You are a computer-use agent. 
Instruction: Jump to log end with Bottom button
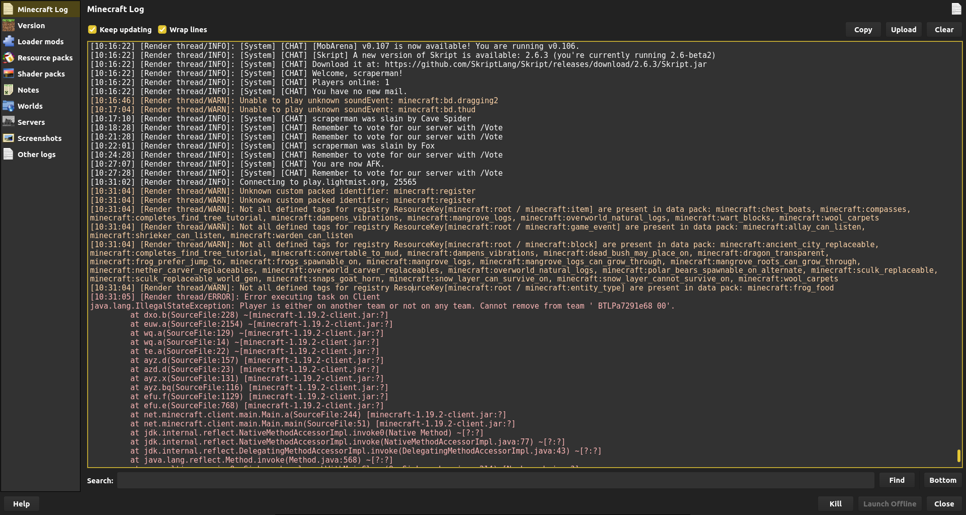(943, 480)
